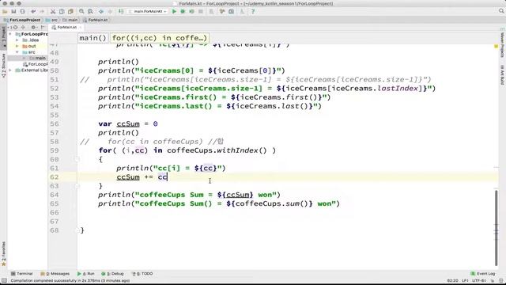Build the project with the make icon
This screenshot has height=285, width=506.
[121, 12]
